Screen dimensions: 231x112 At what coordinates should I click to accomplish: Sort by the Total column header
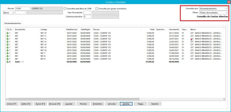coord(148,29)
